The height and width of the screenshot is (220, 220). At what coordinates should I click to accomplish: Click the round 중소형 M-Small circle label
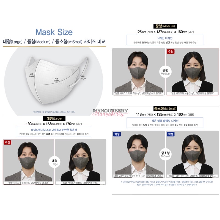tap(166, 154)
